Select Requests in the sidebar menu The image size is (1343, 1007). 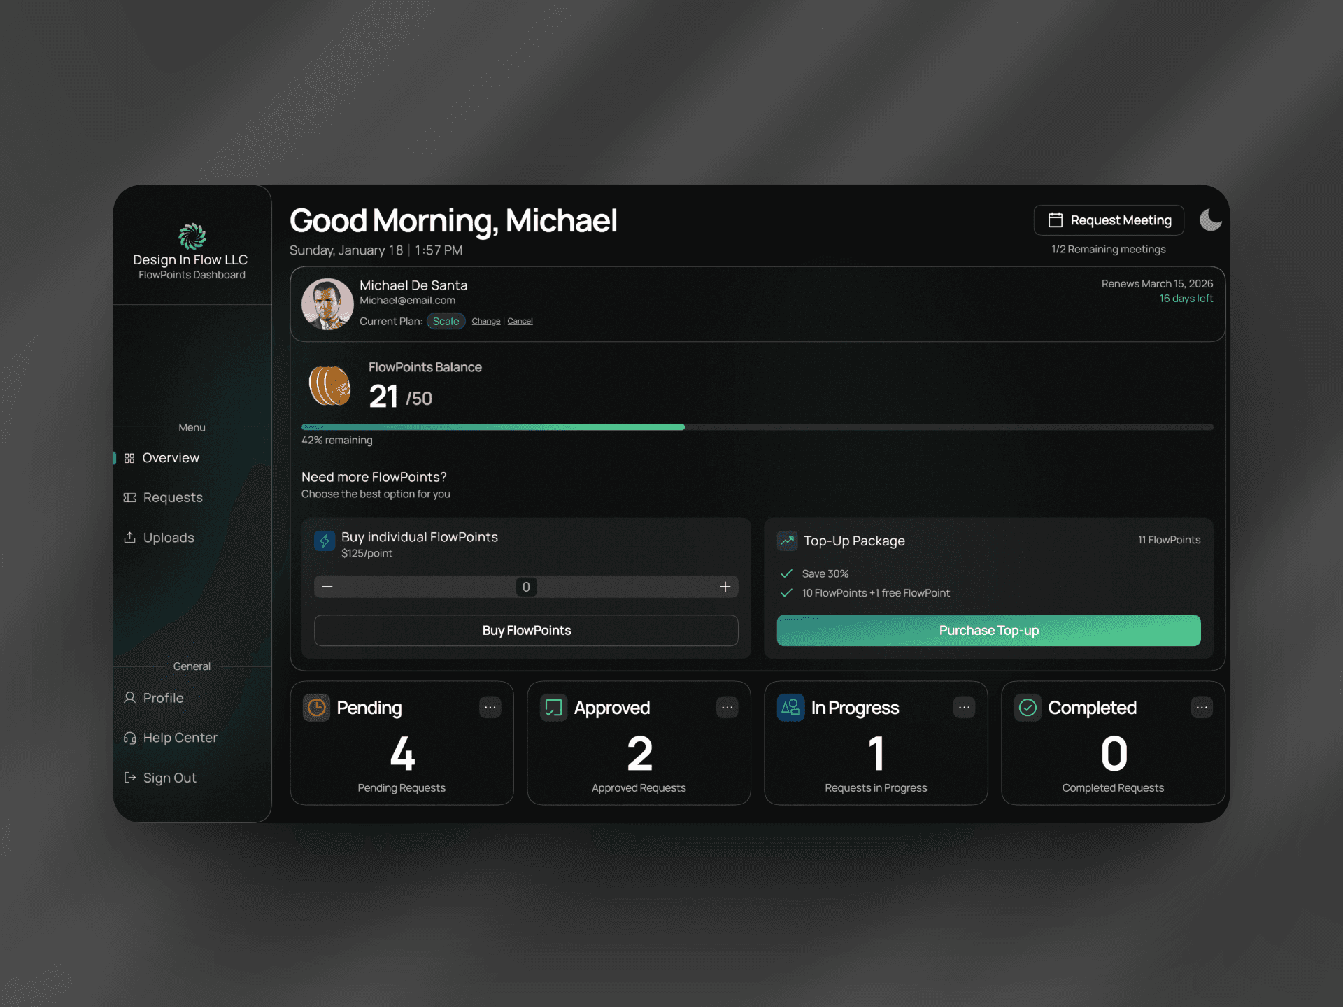pyautogui.click(x=172, y=497)
